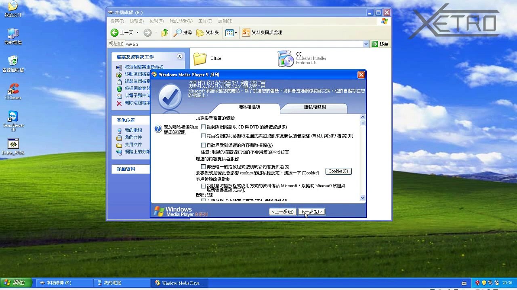This screenshot has width=517, height=290.
Task: Open the 編輯(E) menu
Action: point(137,21)
